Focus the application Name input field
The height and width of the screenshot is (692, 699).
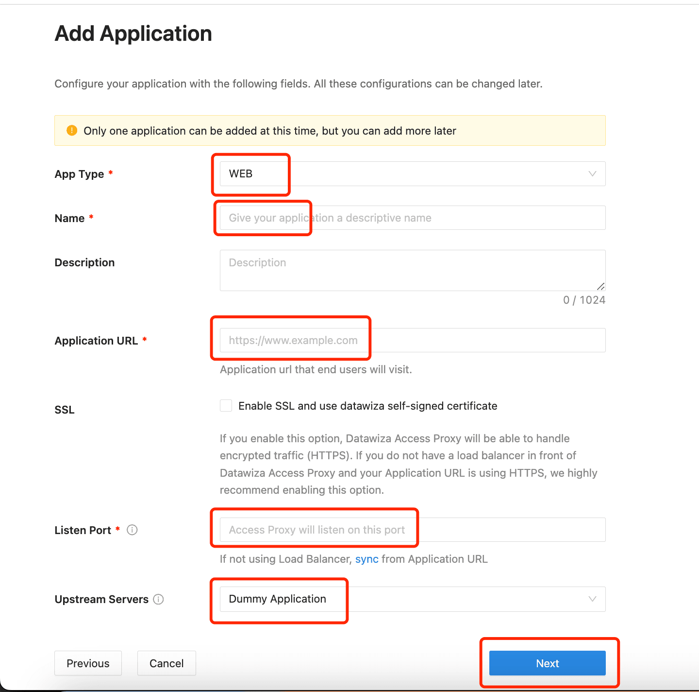[413, 218]
